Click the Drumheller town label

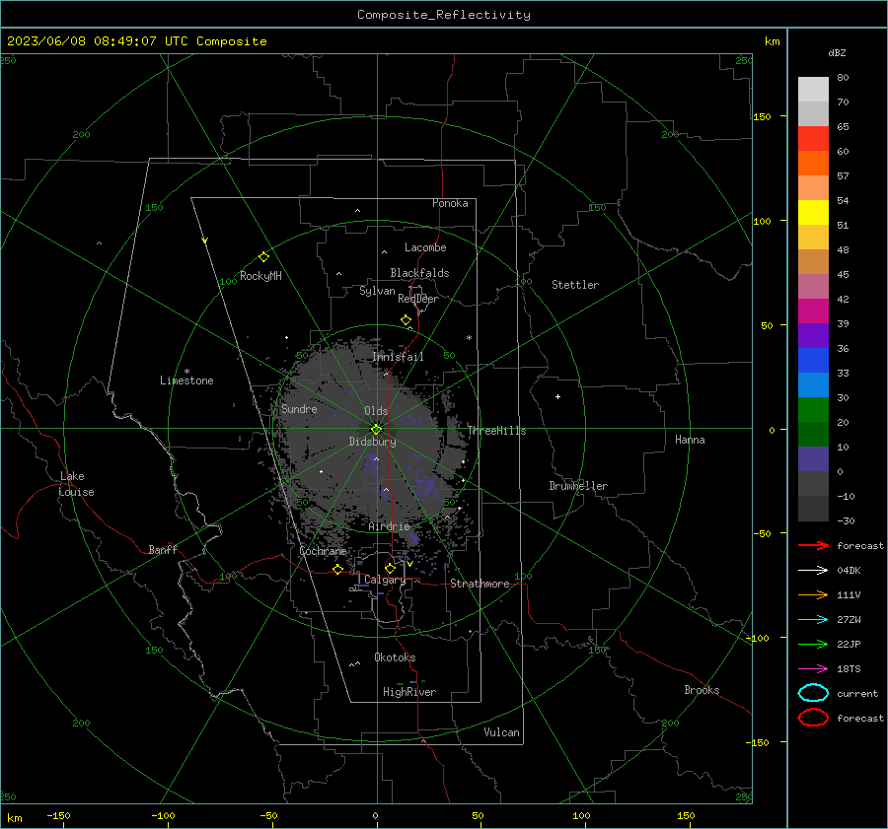[x=578, y=486]
